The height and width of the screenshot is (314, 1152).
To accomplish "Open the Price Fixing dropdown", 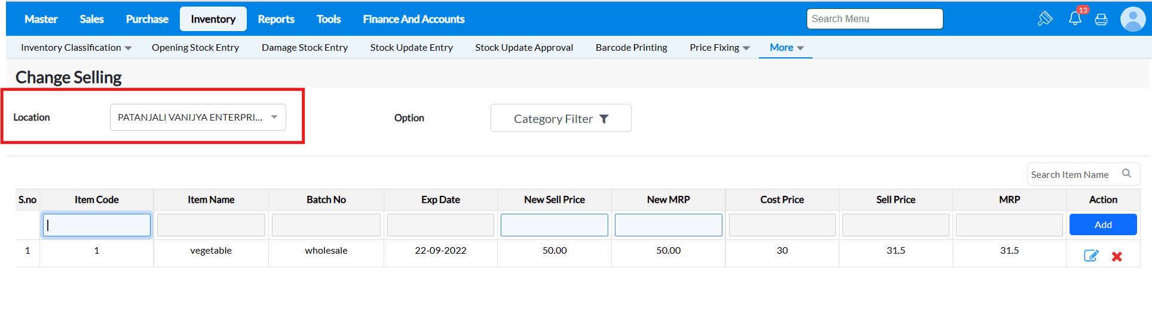I will click(x=719, y=48).
